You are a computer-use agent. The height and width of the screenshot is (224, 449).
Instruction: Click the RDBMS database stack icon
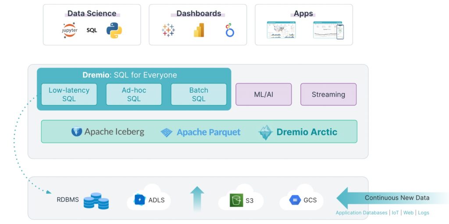pos(96,201)
